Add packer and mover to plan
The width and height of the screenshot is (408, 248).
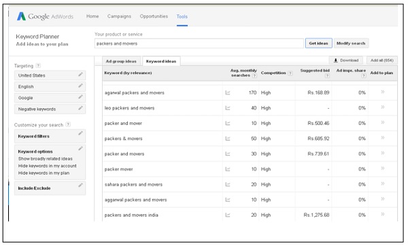tap(382, 122)
